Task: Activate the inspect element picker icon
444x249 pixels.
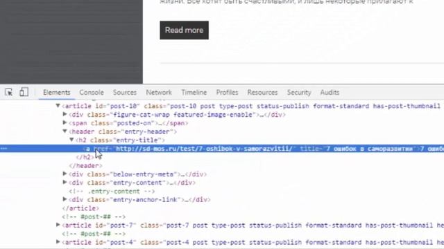Action: (x=8, y=92)
